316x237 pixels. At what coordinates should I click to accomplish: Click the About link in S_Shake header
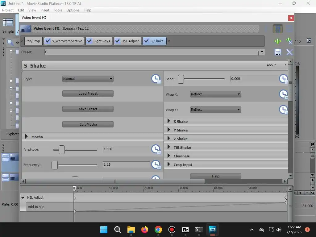click(x=271, y=65)
